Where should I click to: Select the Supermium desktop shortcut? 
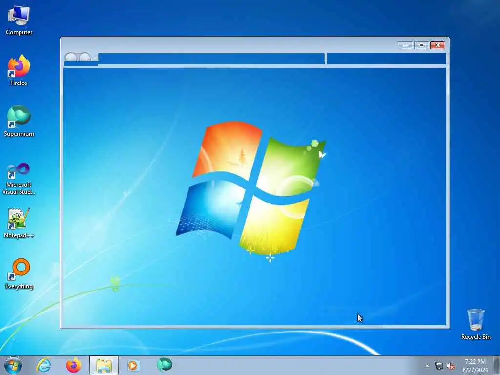tap(19, 121)
